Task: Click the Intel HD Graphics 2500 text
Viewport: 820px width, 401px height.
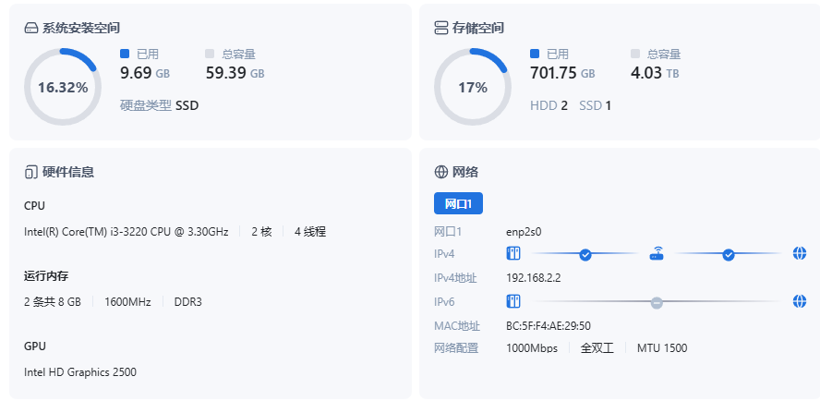Action: pyautogui.click(x=80, y=372)
